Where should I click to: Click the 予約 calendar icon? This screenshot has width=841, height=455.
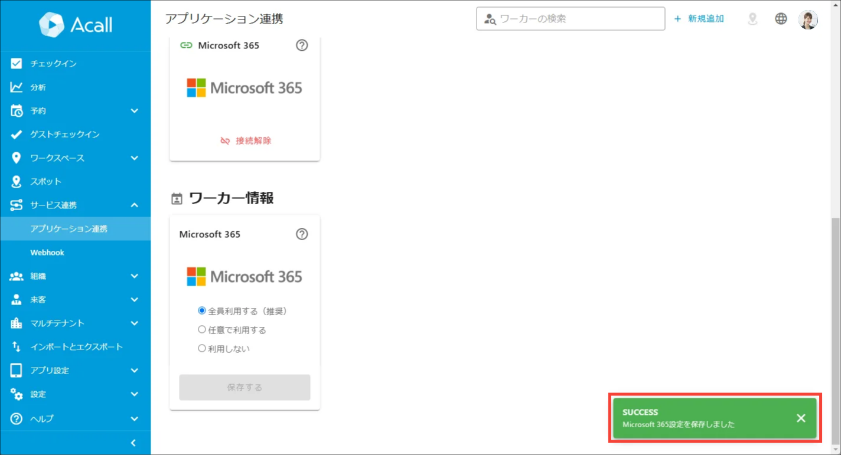click(x=17, y=110)
